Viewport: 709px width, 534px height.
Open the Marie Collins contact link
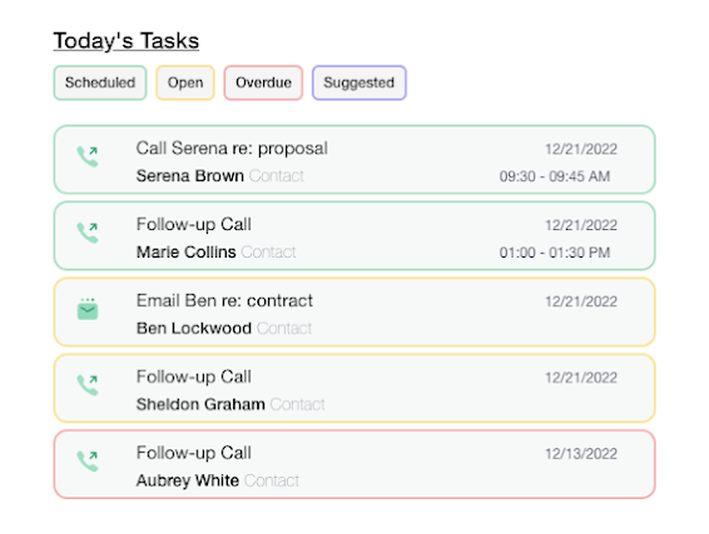[x=186, y=252]
